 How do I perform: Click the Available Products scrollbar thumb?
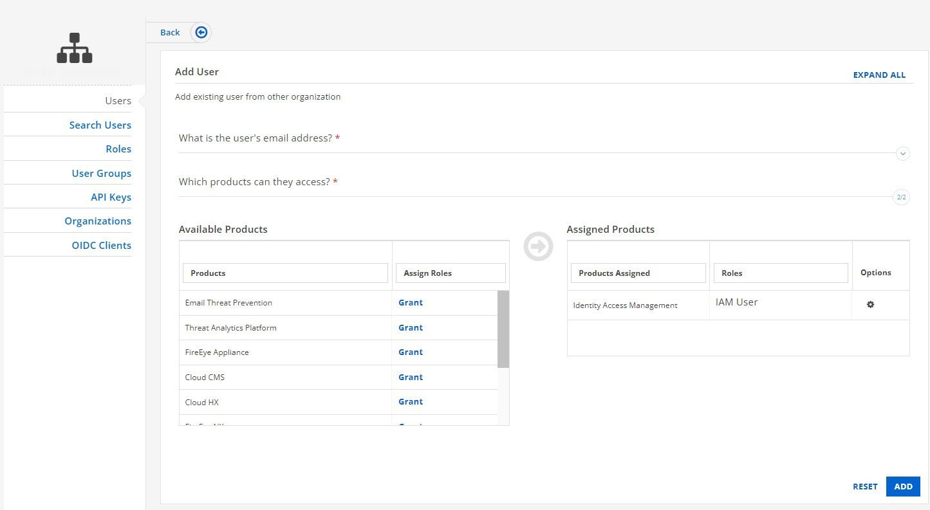click(x=503, y=329)
